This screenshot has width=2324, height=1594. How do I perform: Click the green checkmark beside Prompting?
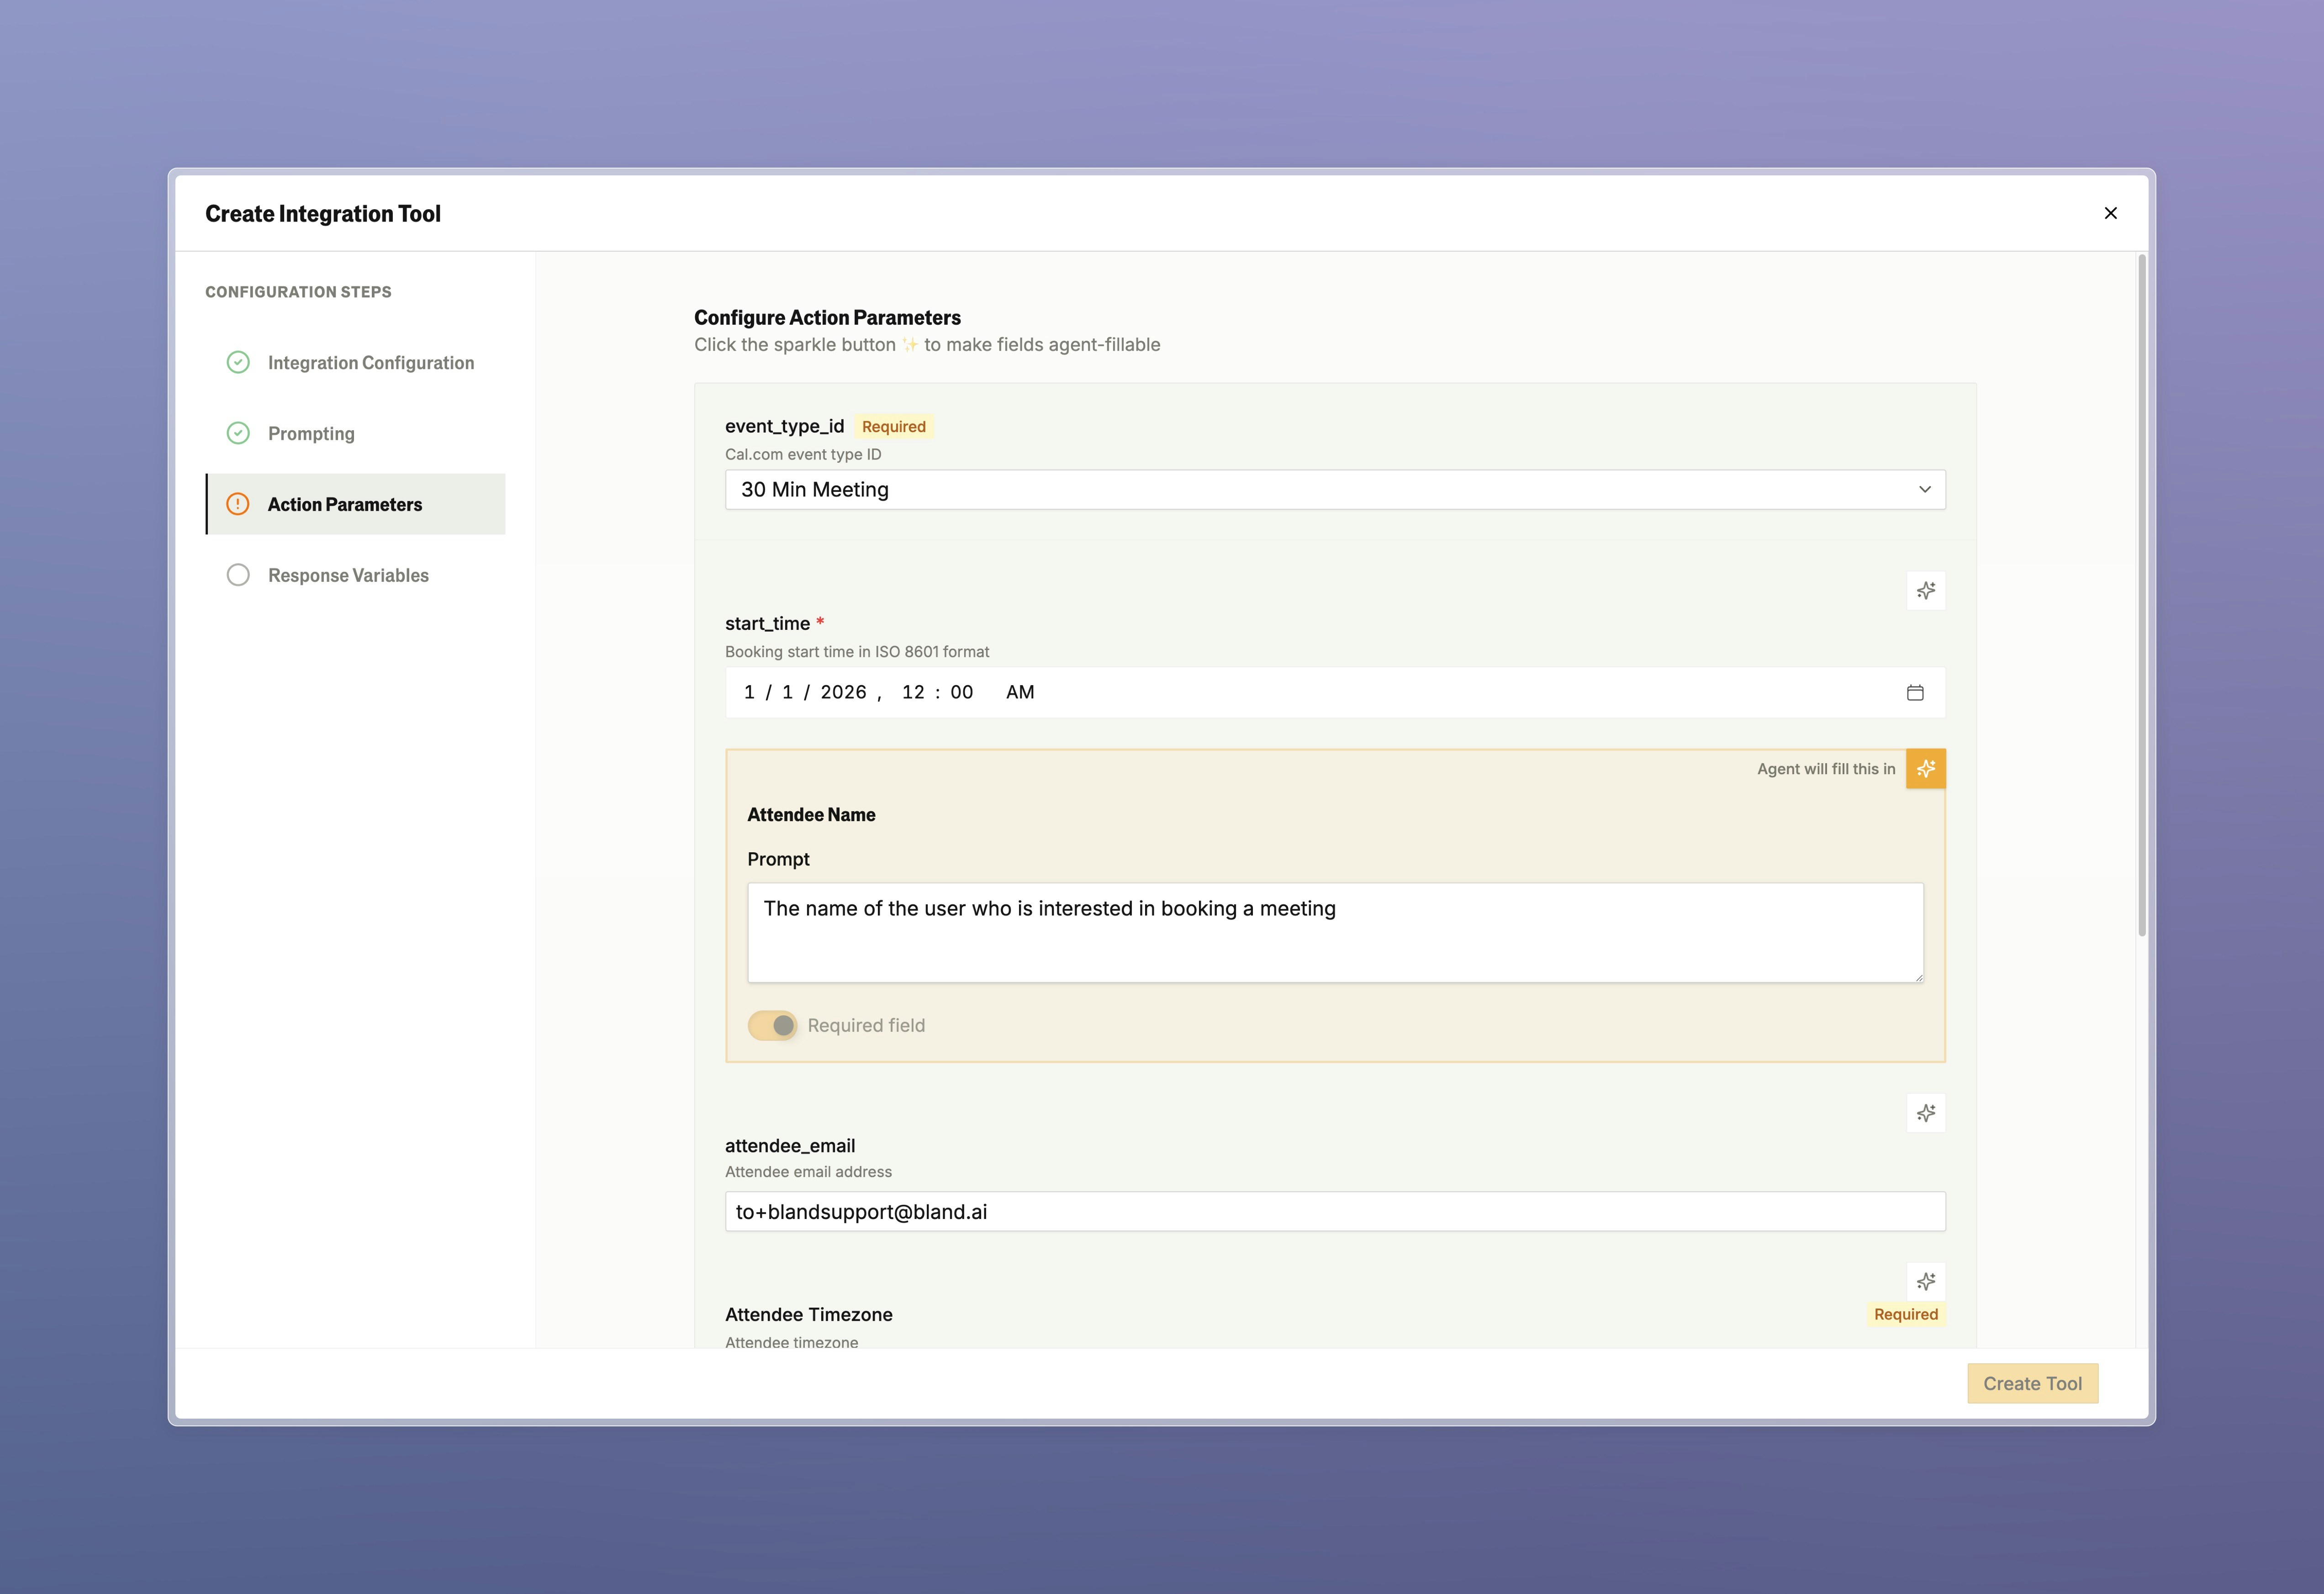pos(238,433)
